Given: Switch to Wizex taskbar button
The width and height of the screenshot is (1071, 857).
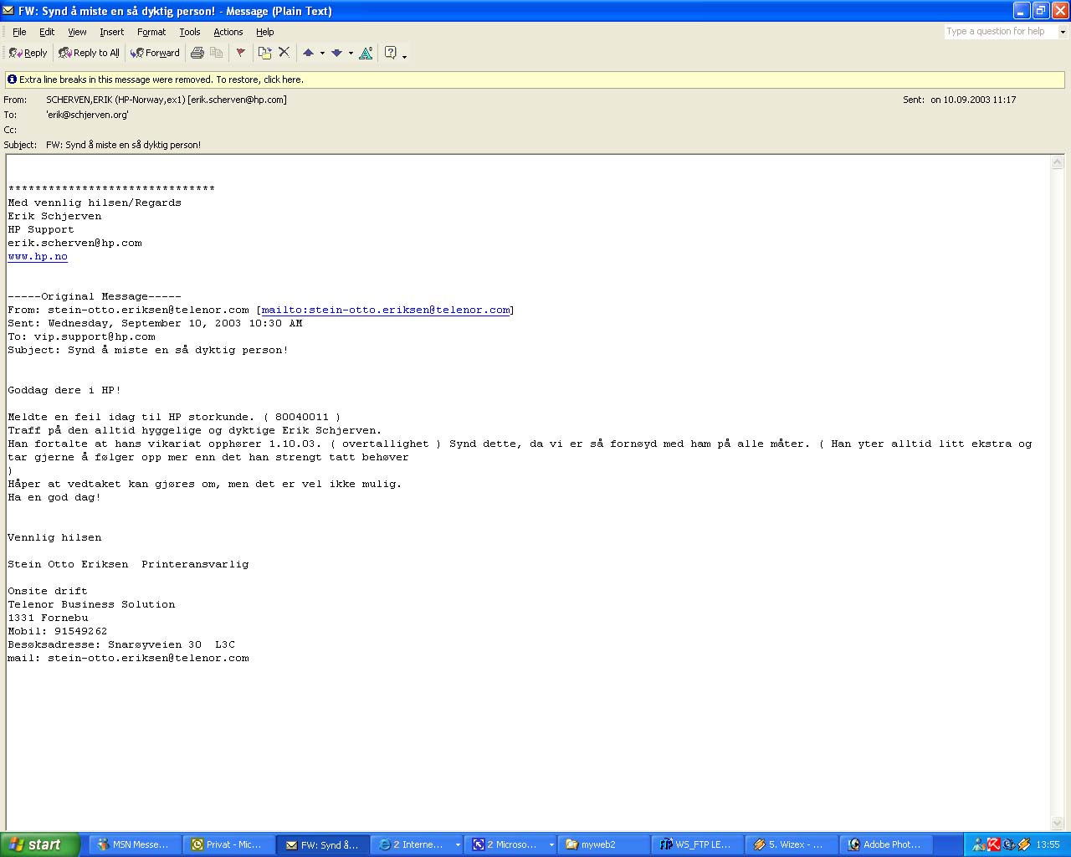Looking at the screenshot, I should [792, 844].
